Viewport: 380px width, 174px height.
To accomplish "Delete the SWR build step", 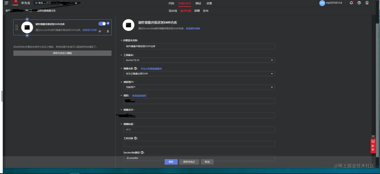I will [108, 31].
